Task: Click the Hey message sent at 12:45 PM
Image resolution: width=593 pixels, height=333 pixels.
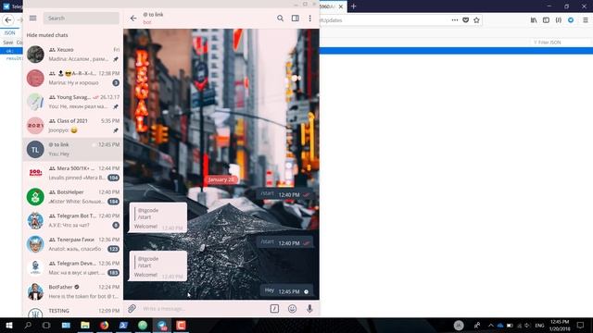Action: [286, 291]
